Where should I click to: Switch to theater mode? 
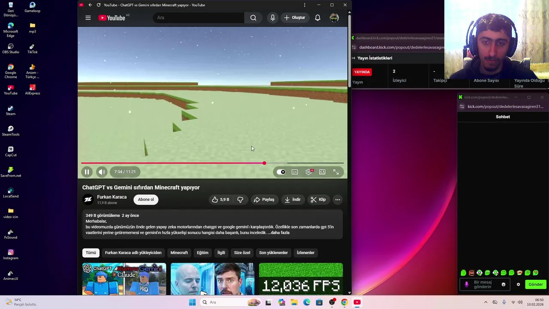[322, 172]
